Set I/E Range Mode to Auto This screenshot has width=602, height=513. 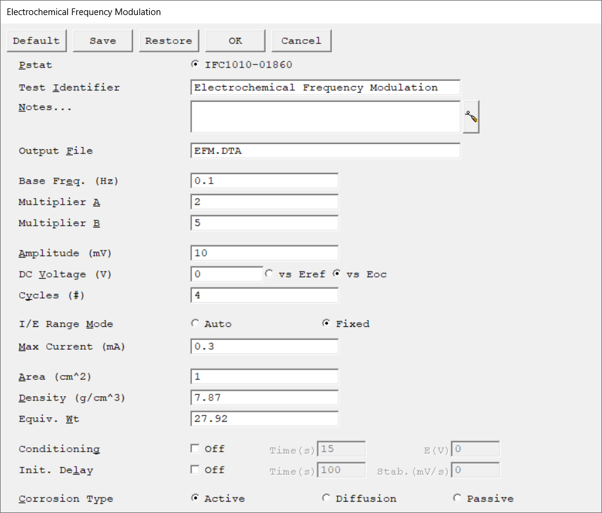195,323
